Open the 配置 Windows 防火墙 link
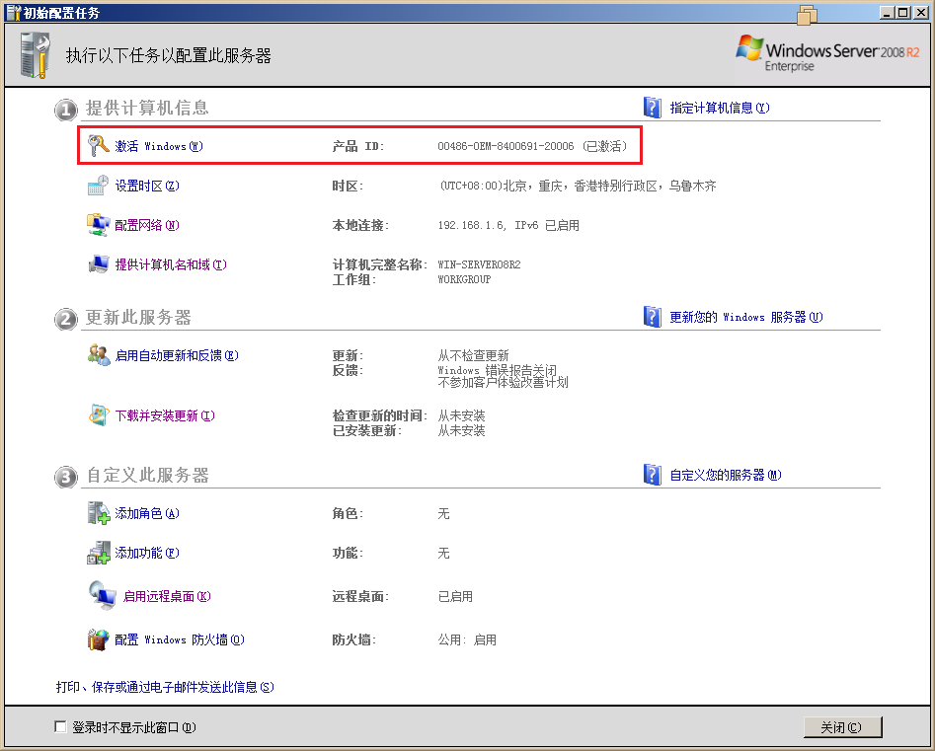Screen dimensions: 935x751 pyautogui.click(x=180, y=640)
